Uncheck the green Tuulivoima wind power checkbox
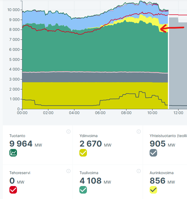187x199 pixels. [83, 190]
